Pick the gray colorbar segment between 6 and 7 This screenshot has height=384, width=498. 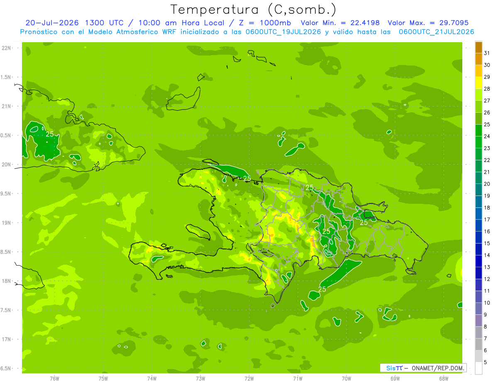pos(478,344)
